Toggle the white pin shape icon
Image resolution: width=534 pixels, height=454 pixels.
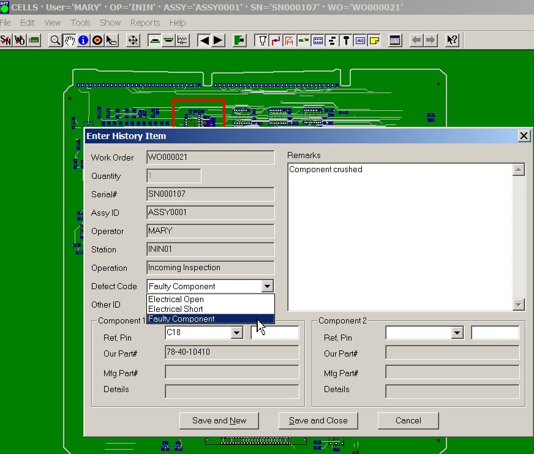(x=261, y=40)
